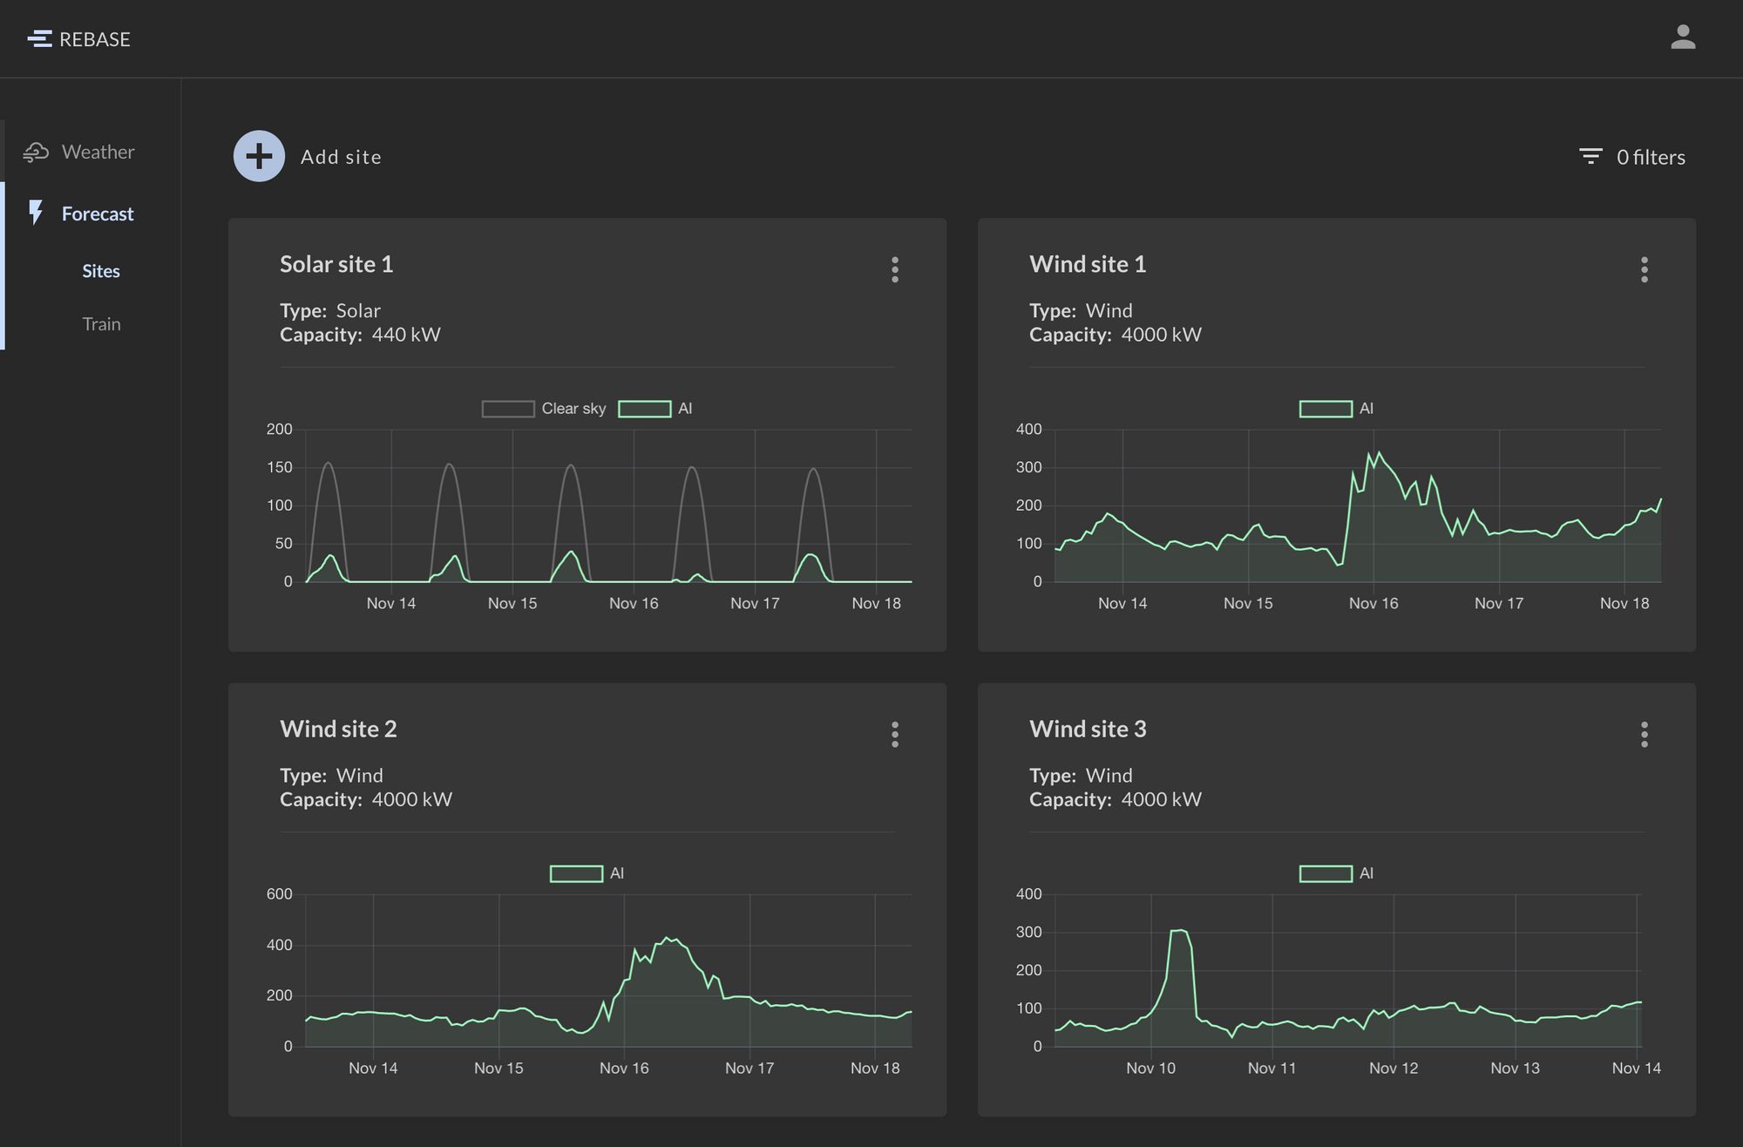
Task: Click the Weather sidebar icon
Action: tap(37, 151)
